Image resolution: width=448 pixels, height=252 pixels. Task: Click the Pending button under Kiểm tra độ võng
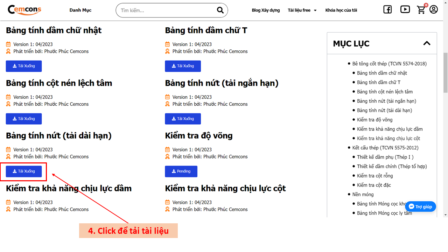click(x=181, y=171)
